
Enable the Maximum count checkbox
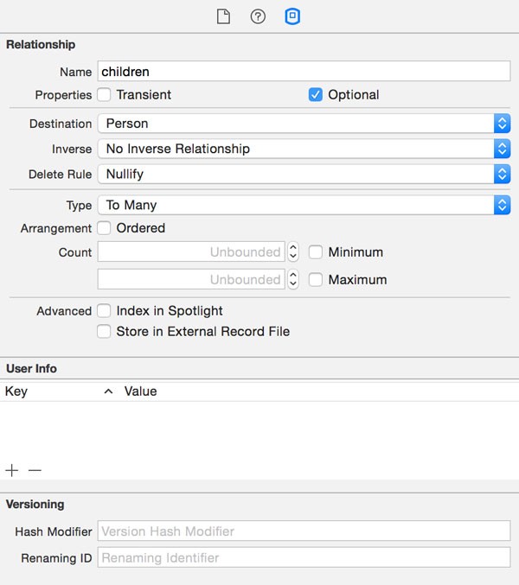[316, 279]
